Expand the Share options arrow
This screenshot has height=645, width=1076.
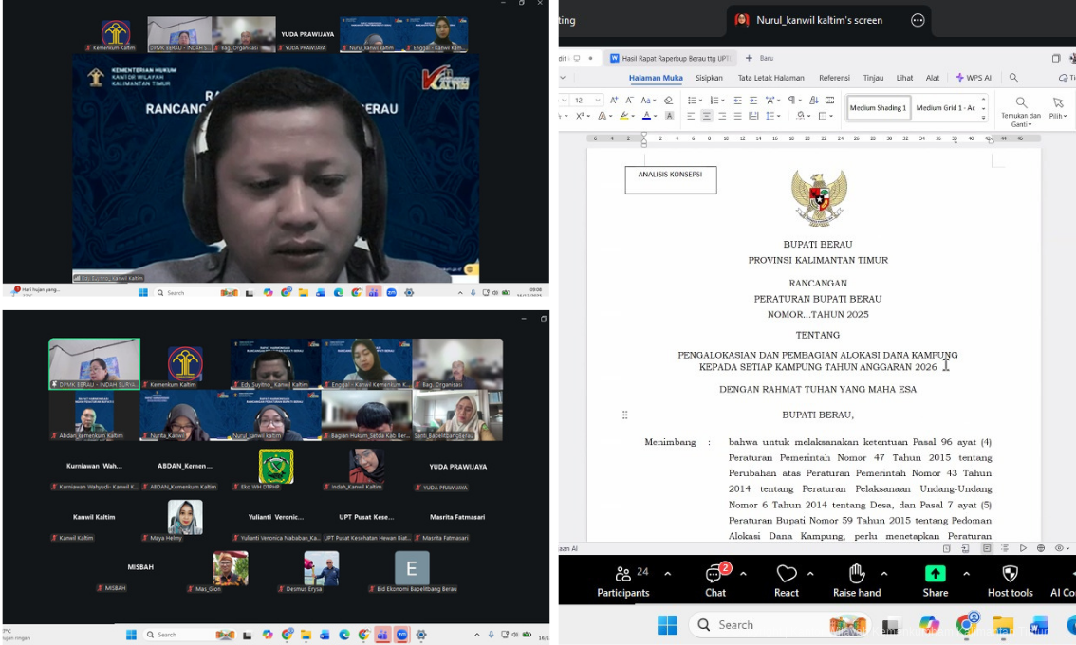pos(966,574)
